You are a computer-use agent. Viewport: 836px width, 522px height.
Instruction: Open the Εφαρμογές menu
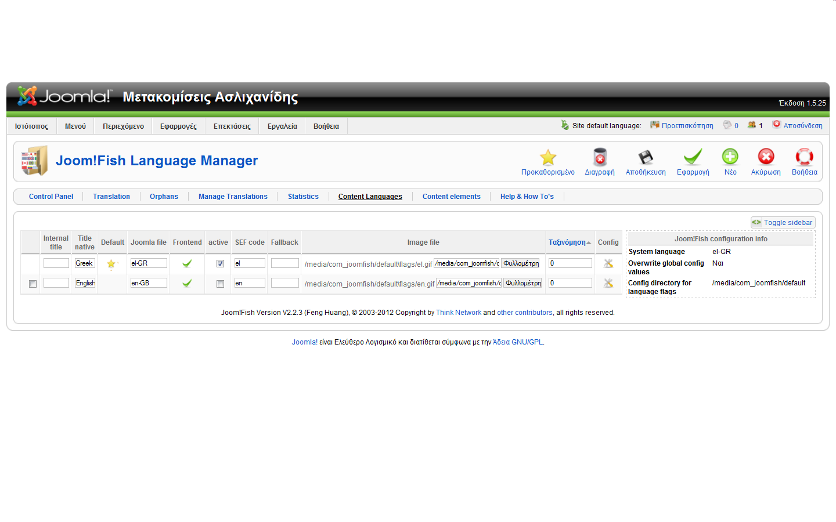[179, 126]
